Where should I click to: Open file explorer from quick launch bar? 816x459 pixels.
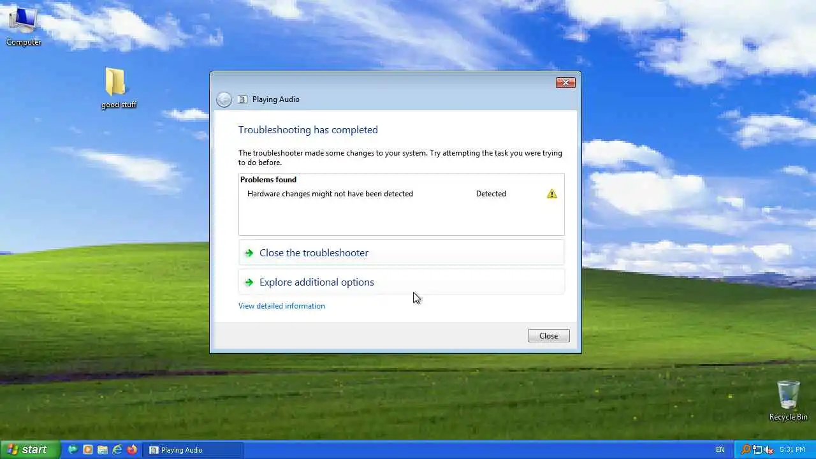(x=103, y=449)
